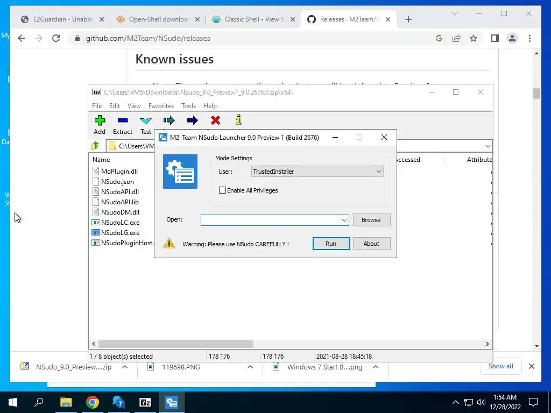Viewport: 551px width, 413px height.
Task: Click the Move blue arrow icon in 7-Zip
Action: click(192, 120)
